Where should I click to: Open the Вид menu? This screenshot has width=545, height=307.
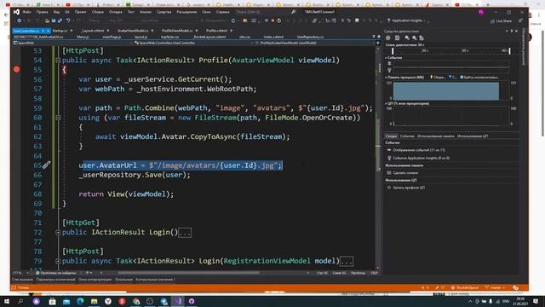[56, 12]
